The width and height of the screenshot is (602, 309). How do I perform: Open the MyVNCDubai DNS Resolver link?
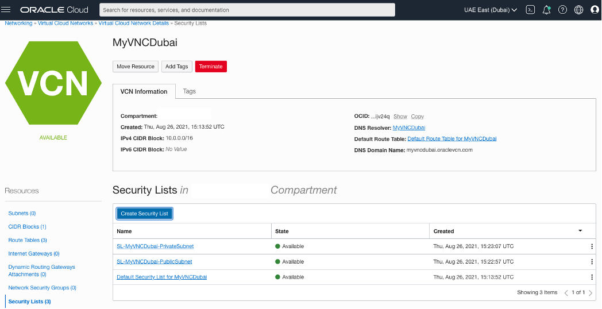tap(409, 128)
